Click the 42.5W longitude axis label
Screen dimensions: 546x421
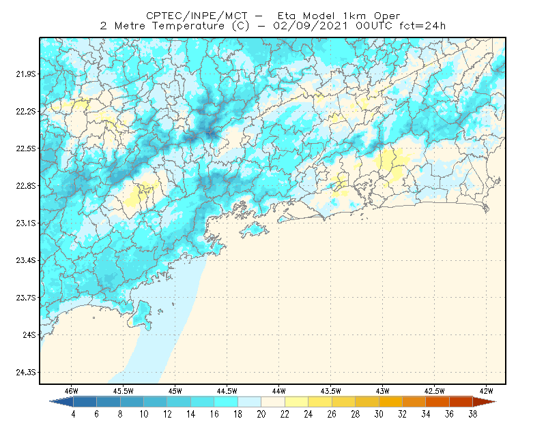[434, 391]
